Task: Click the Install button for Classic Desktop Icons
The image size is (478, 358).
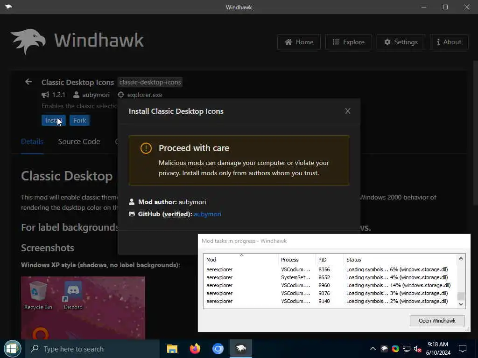Action: pos(54,121)
